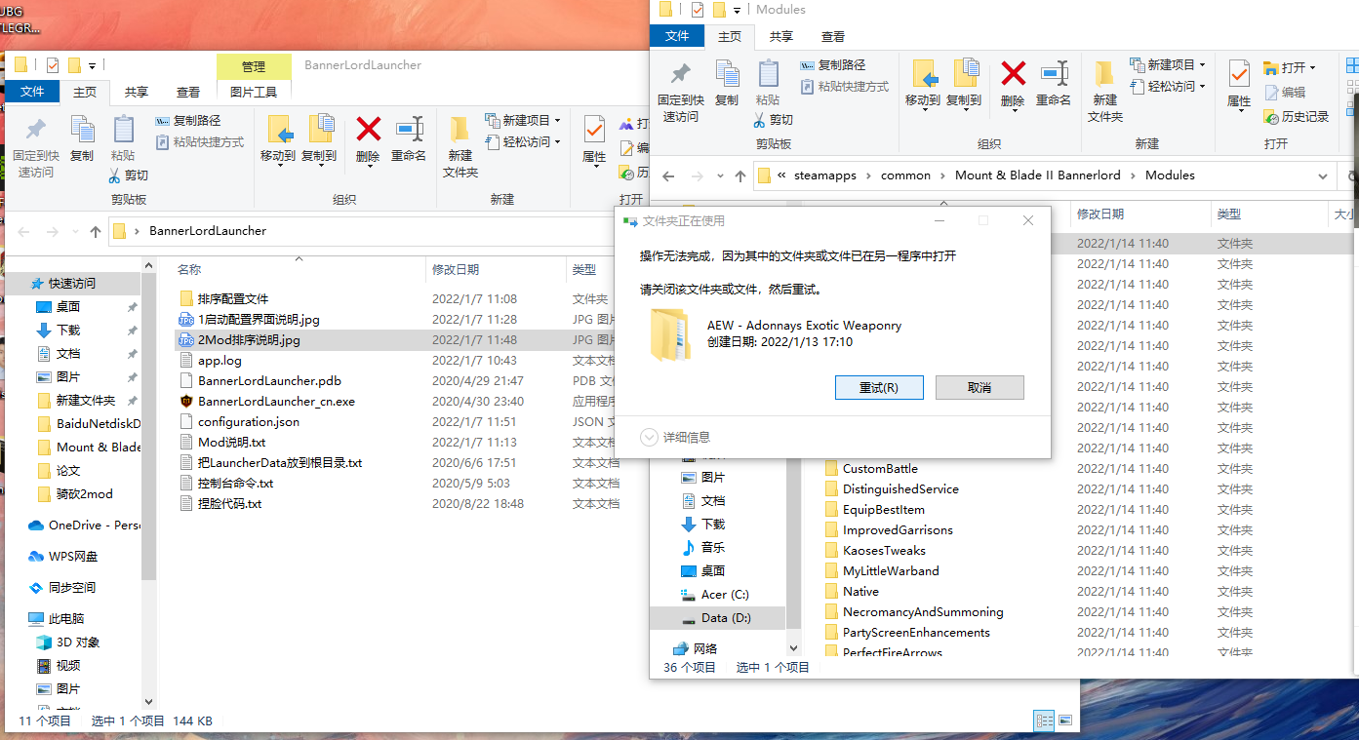1359x740 pixels.
Task: Click 快速访问 in BannerLordLauncher sidebar
Action: coord(72,283)
